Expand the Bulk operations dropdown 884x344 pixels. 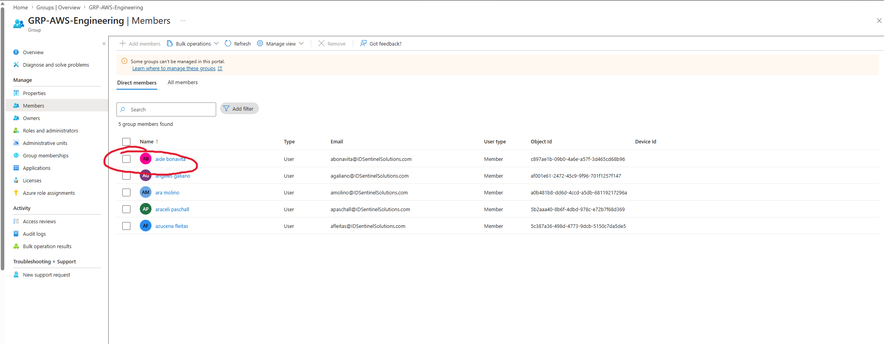click(193, 44)
